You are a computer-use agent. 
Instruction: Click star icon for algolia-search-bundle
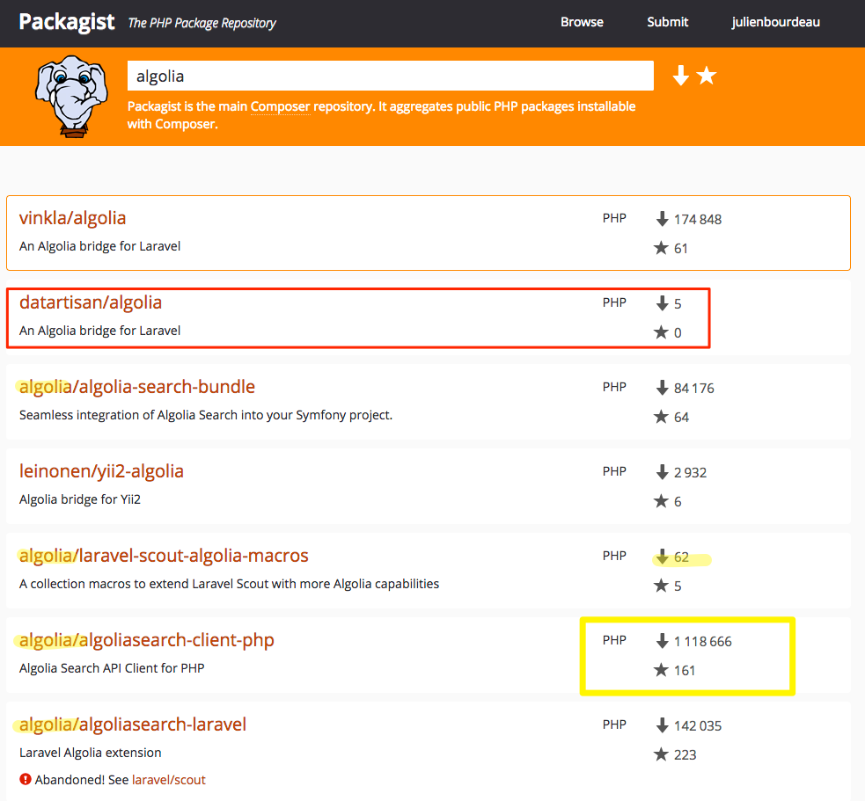[x=661, y=416]
